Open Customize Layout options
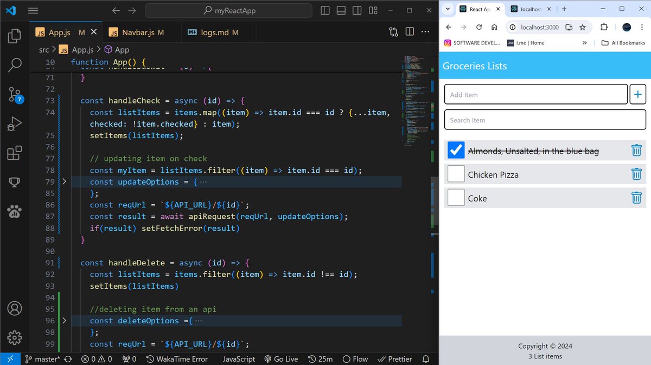 (373, 10)
